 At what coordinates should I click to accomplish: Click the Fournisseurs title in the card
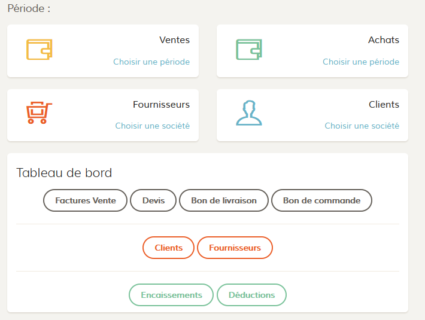click(x=161, y=105)
